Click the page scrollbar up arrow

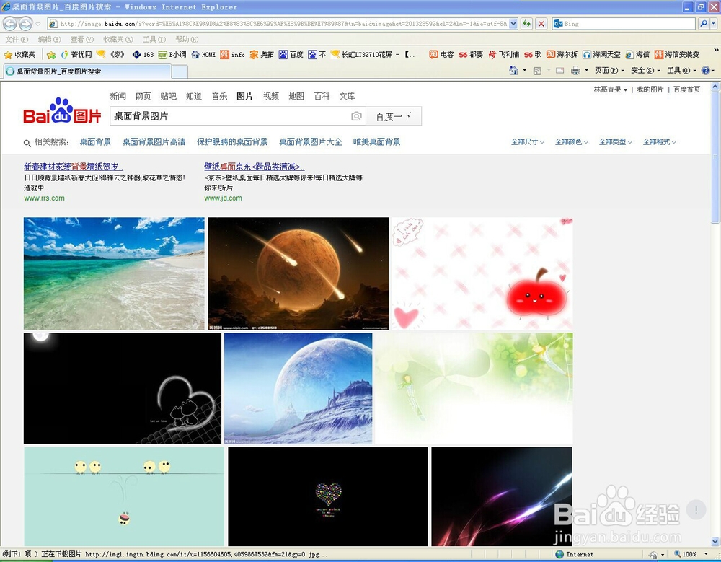tap(716, 86)
